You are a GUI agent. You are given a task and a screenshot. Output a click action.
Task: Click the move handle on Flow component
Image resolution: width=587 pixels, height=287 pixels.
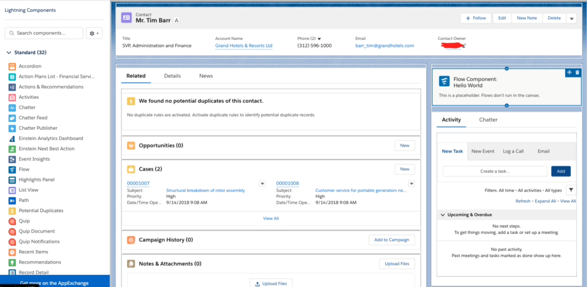point(569,73)
